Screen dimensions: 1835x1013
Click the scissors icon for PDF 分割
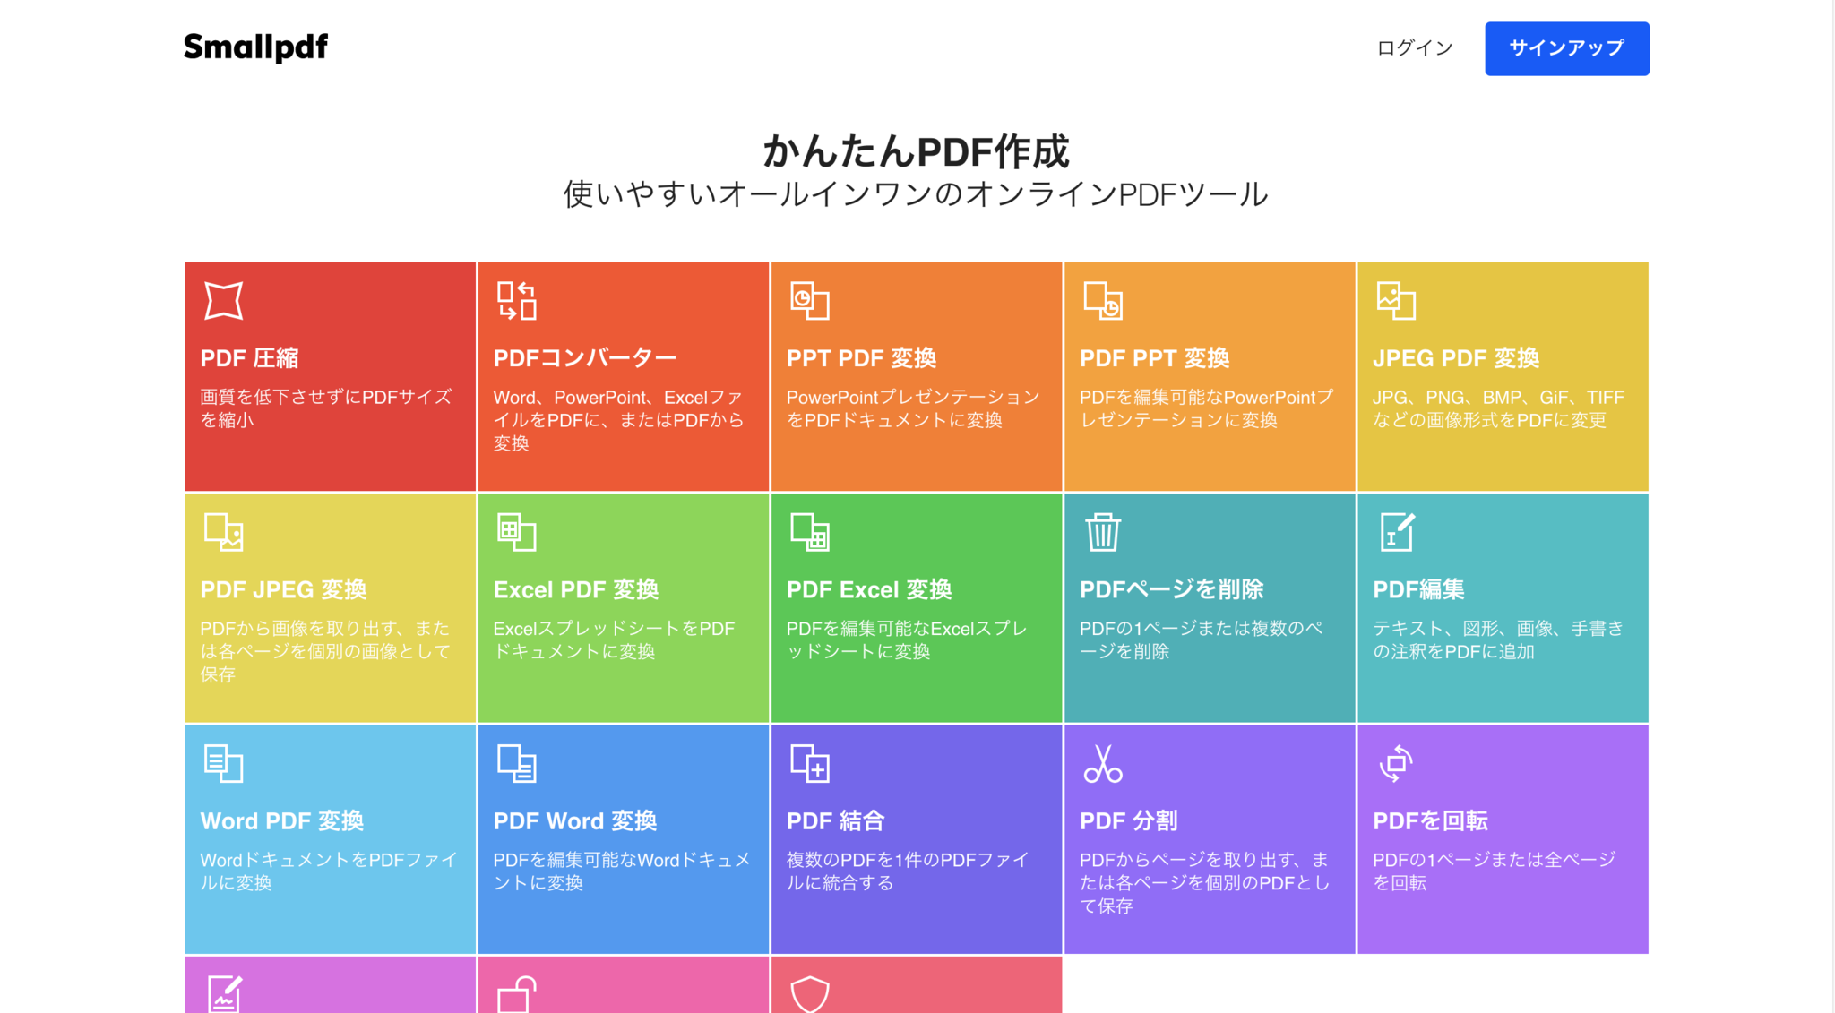pos(1102,763)
